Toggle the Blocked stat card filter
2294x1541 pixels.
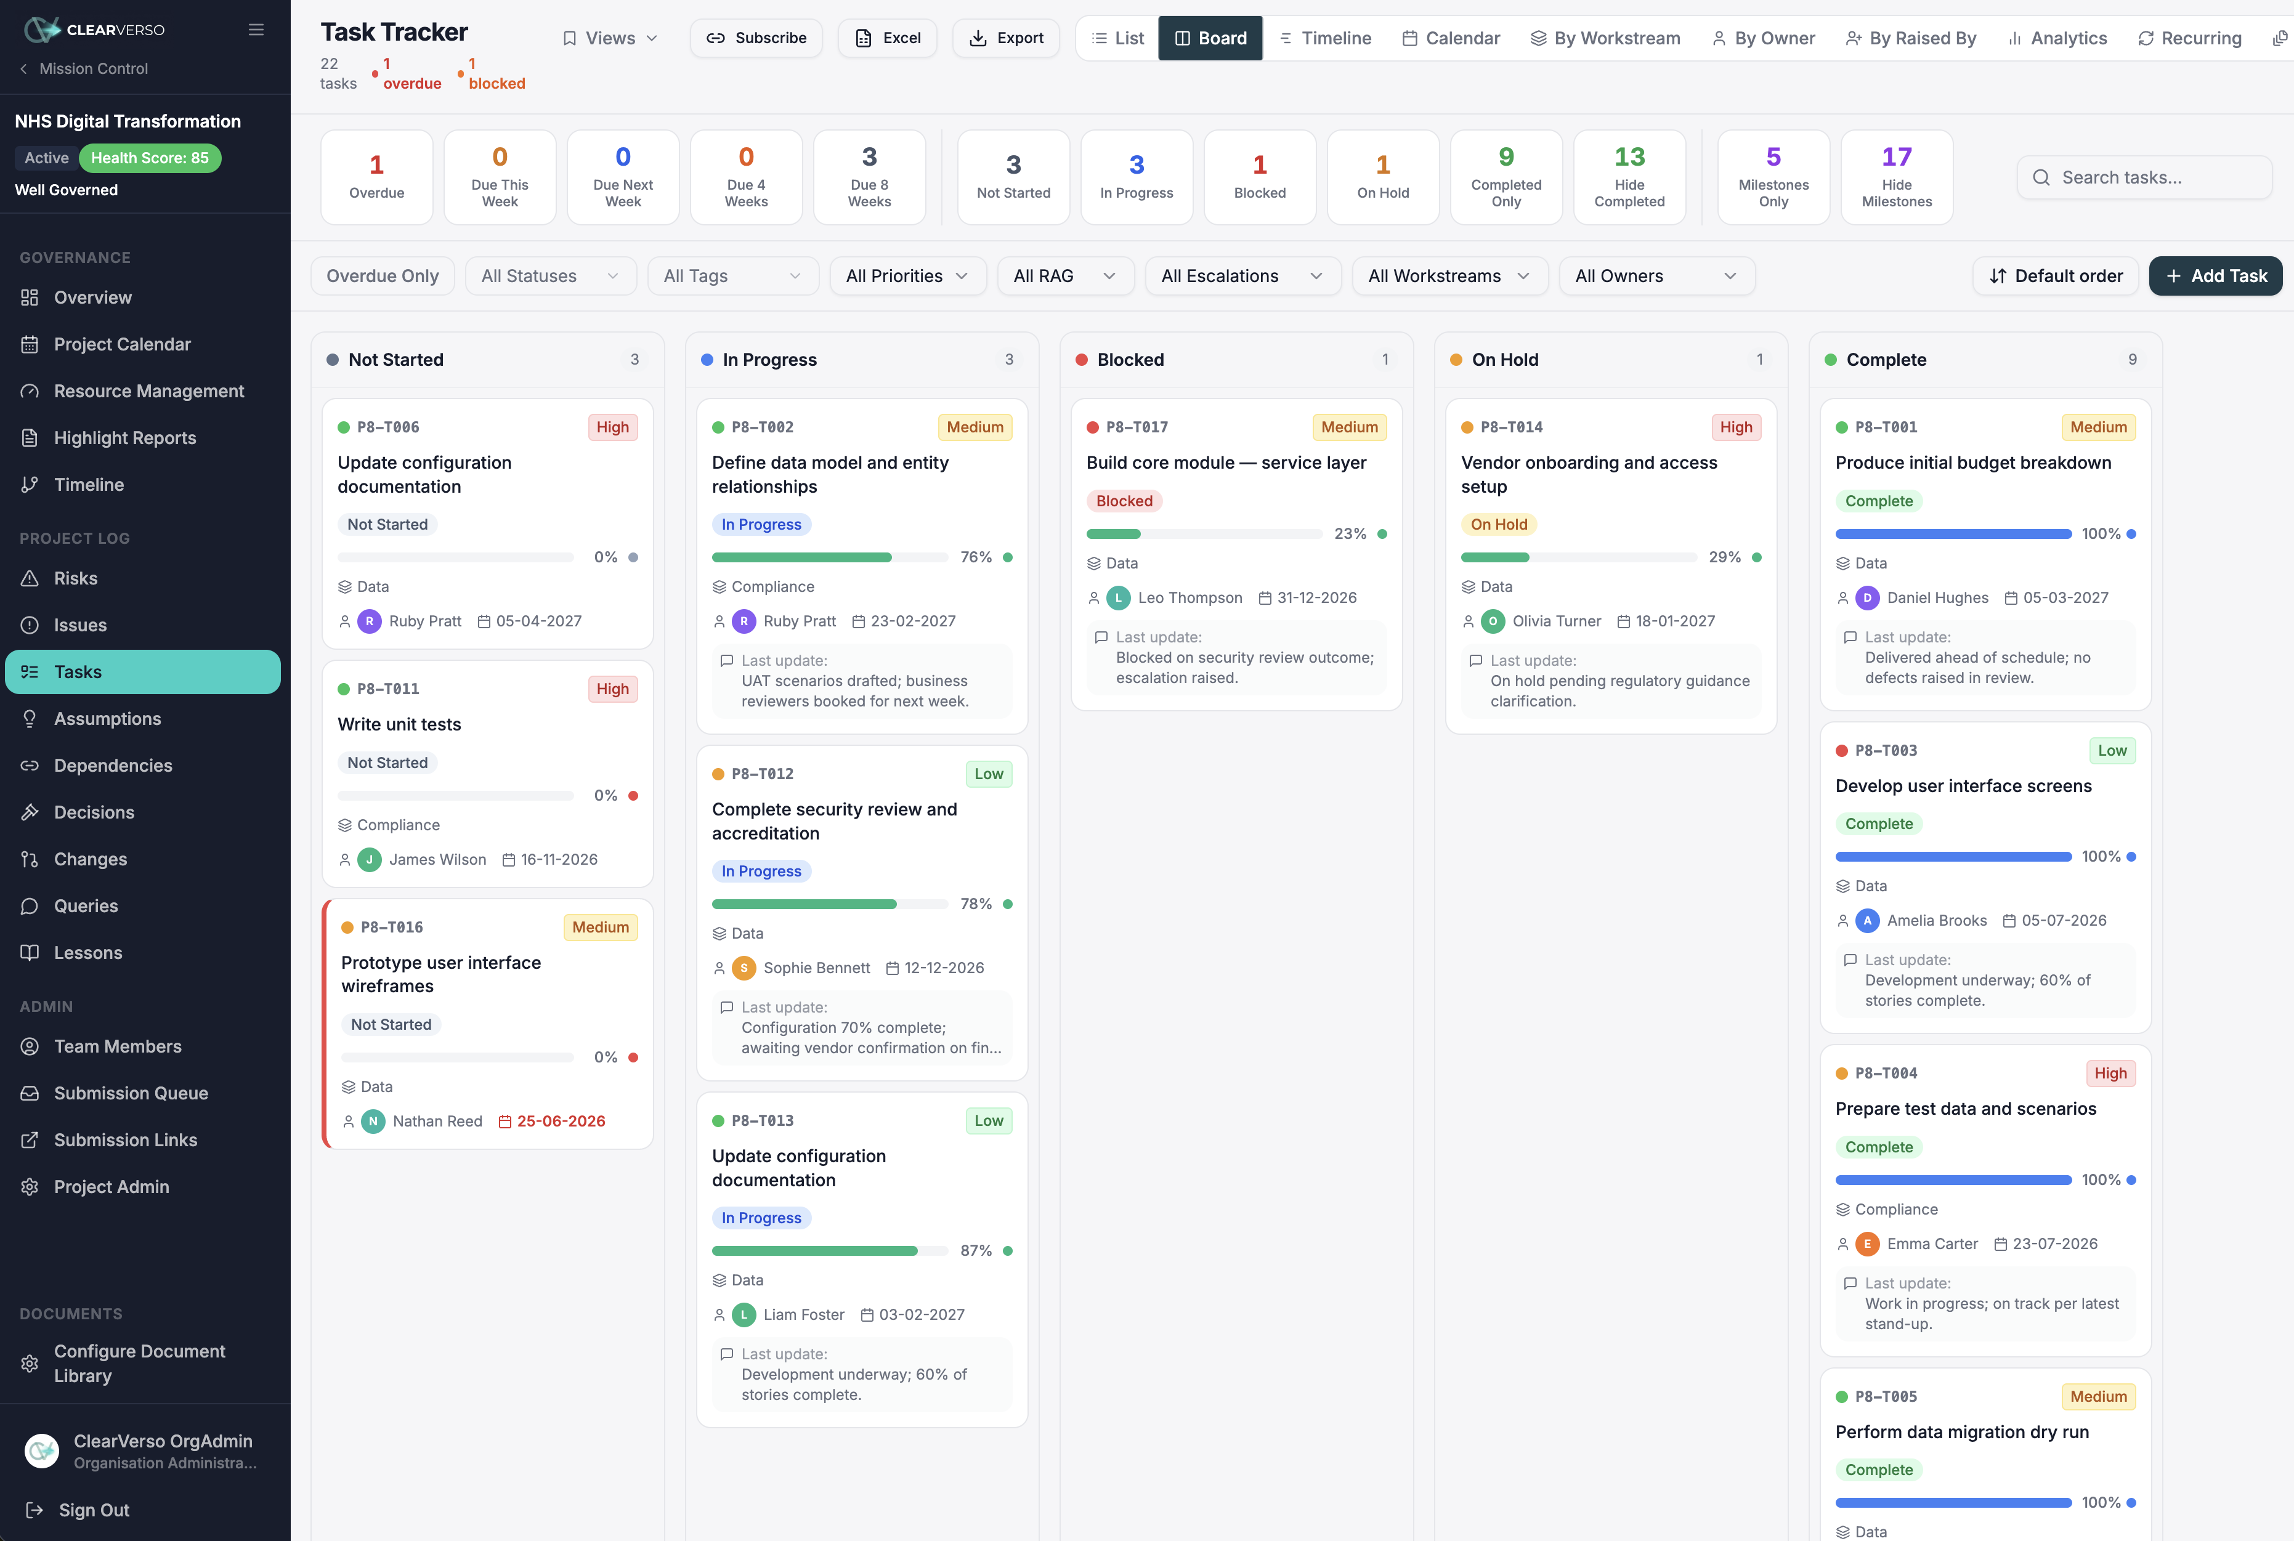point(1259,177)
